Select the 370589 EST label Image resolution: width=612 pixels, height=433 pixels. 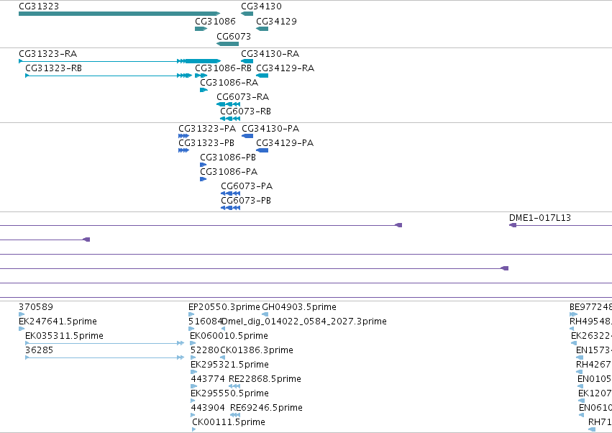coord(36,307)
